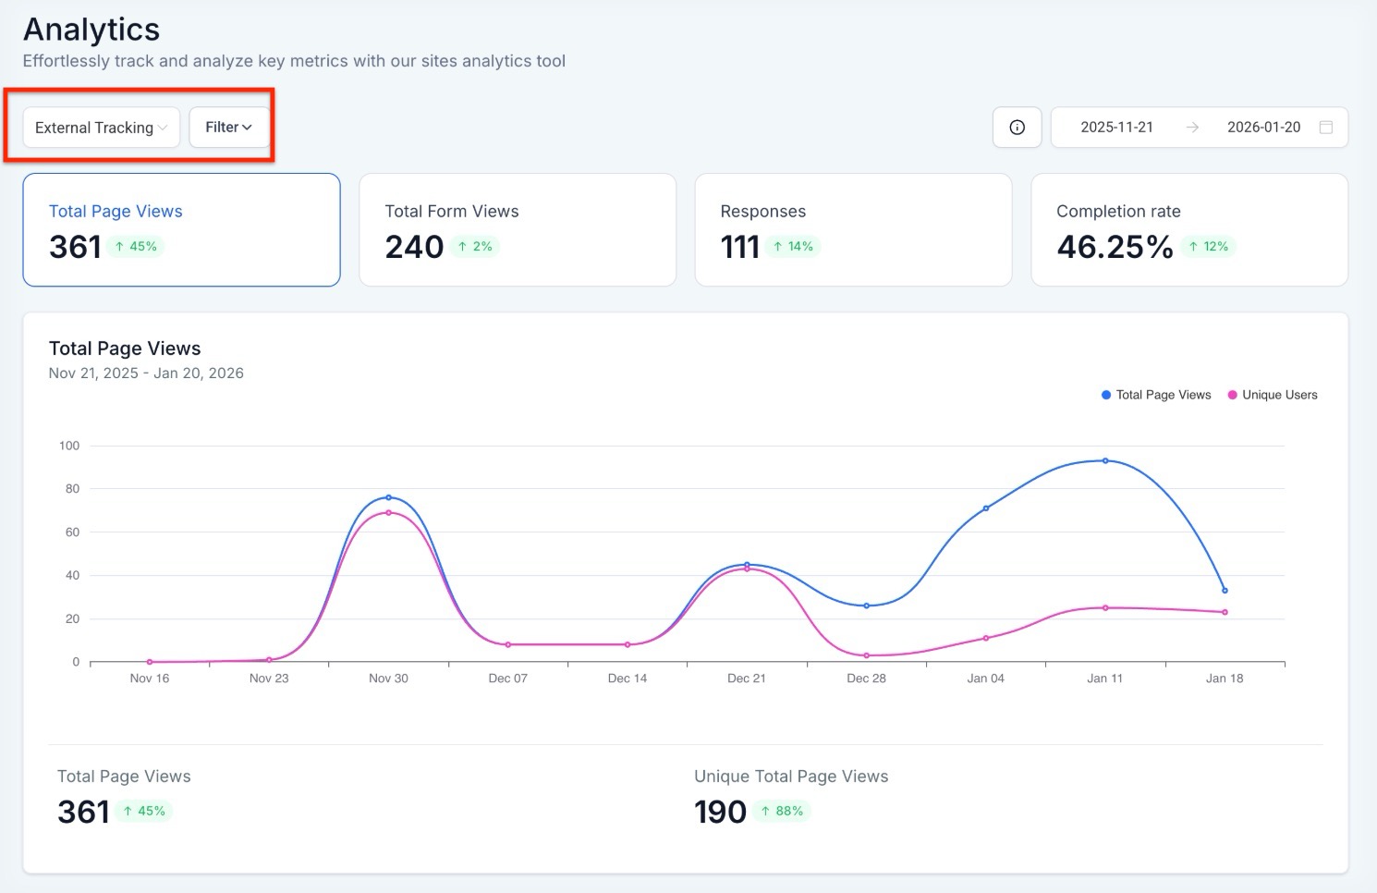Select the Responses metric card
This screenshot has height=893, width=1377.
point(852,229)
